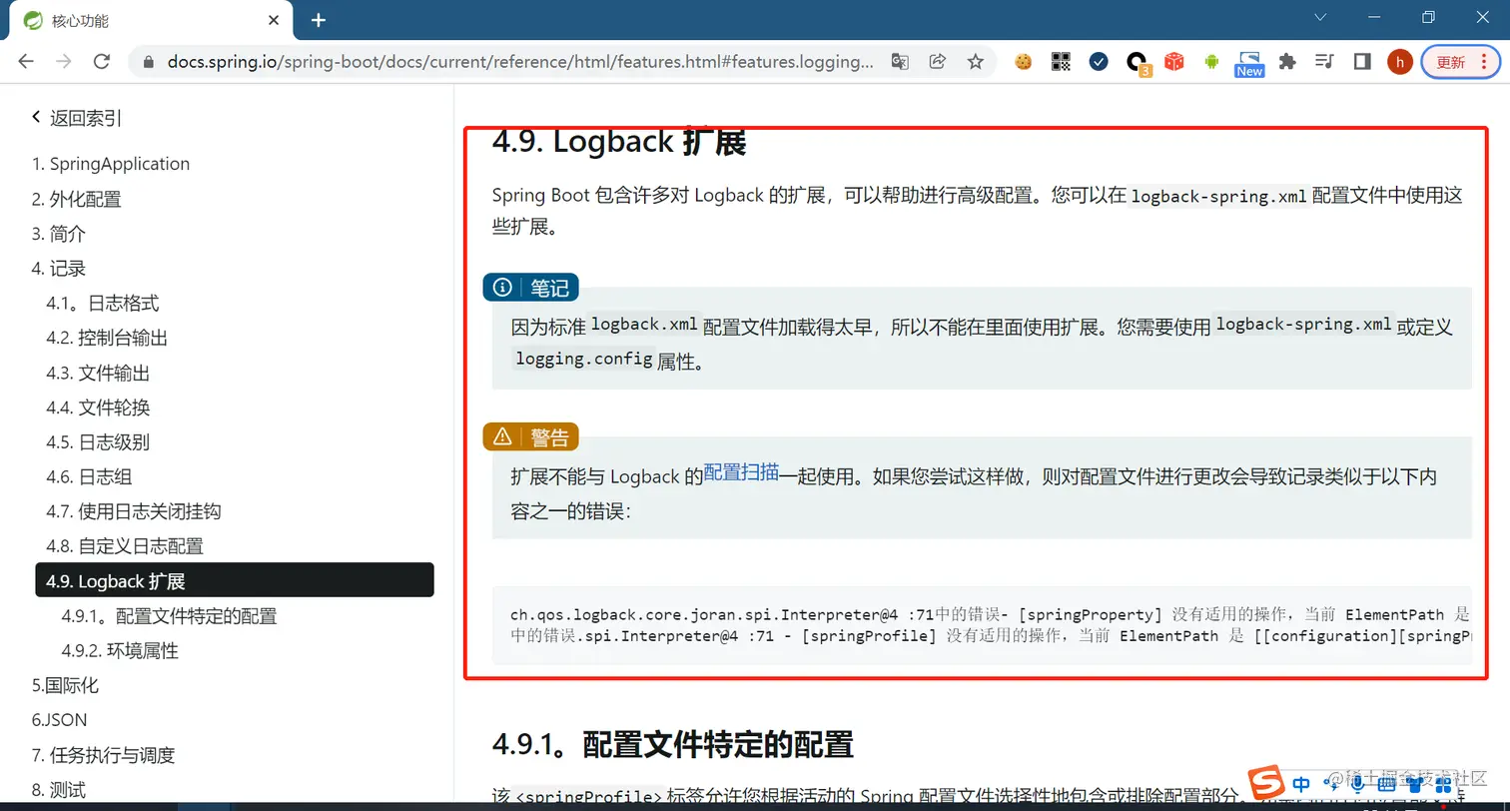Click the 警告 warning label
The width and height of the screenshot is (1510, 811).
click(x=530, y=436)
